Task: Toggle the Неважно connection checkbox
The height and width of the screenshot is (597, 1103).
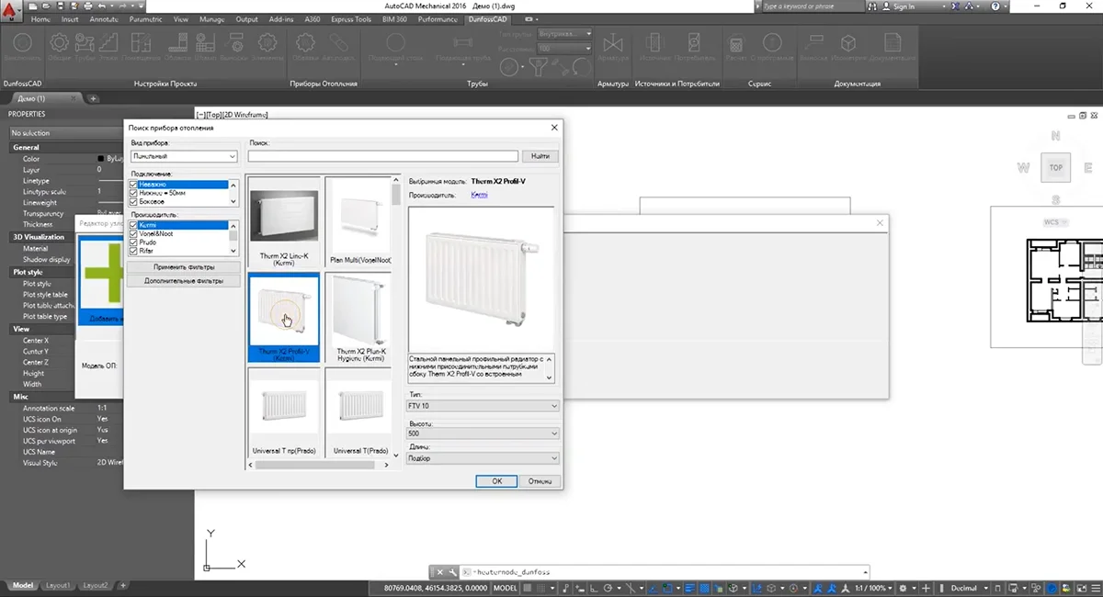Action: tap(133, 185)
